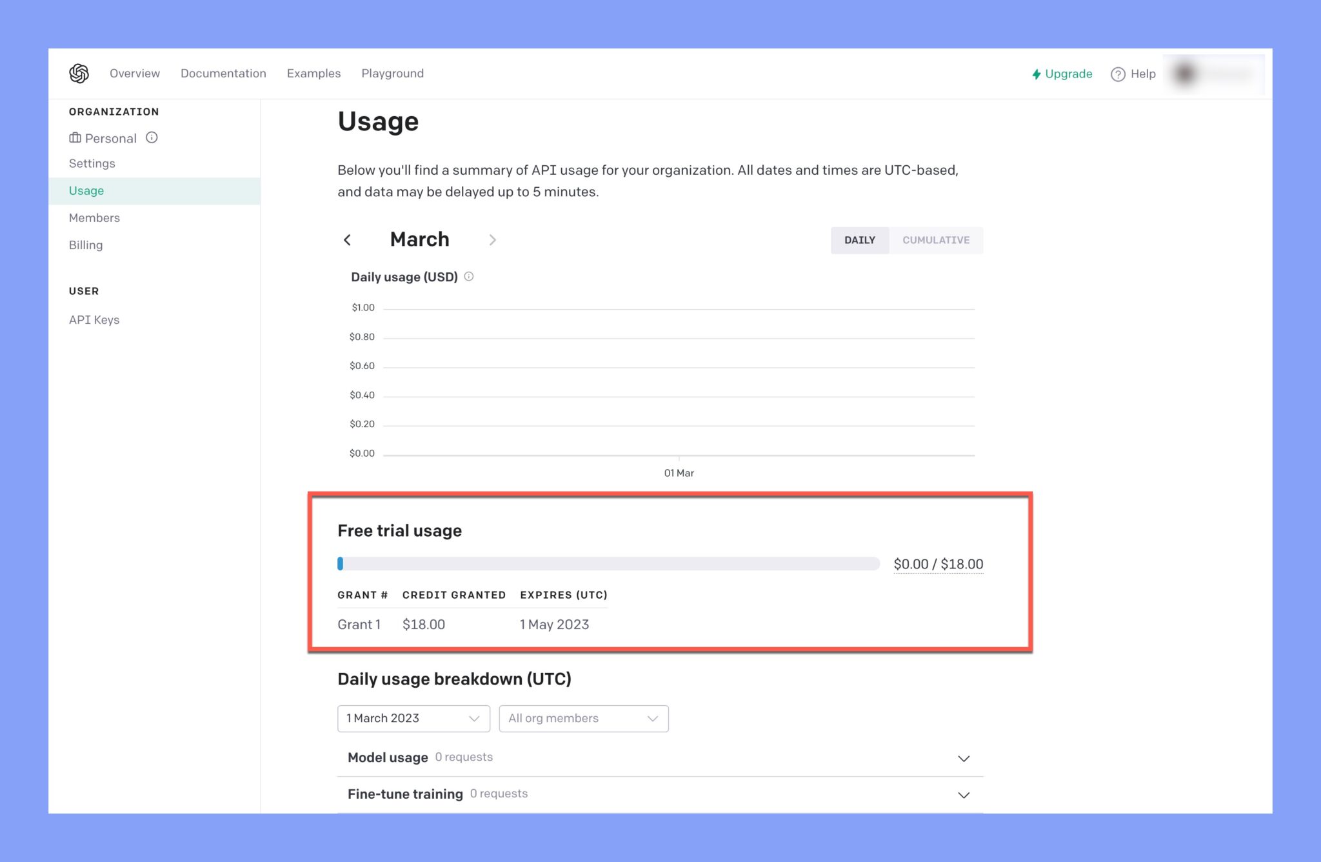
Task: Open the All org members dropdown
Action: 583,718
